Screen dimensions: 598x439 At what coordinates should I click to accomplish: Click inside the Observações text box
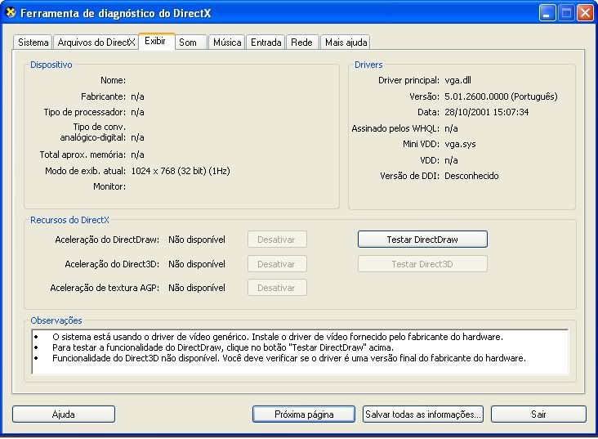pos(299,352)
